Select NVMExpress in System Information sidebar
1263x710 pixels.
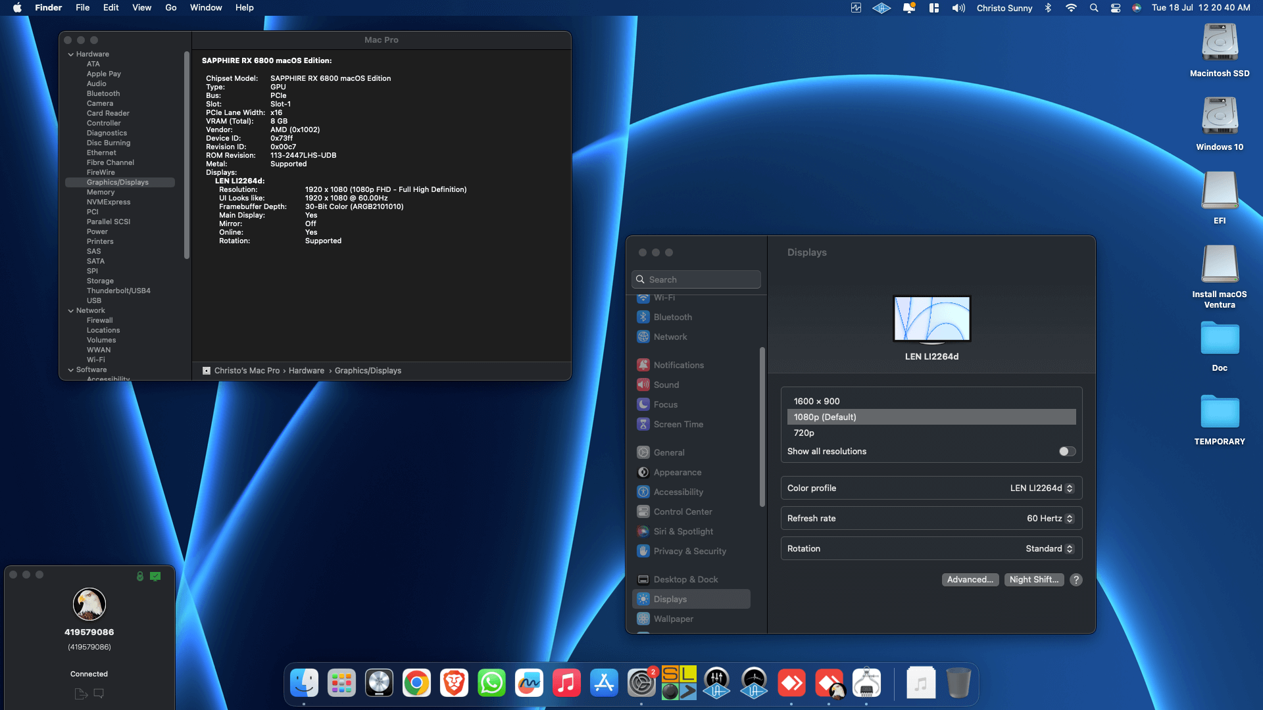[109, 202]
